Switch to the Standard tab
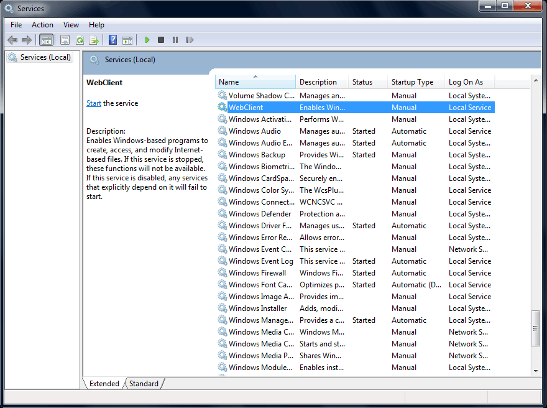 (x=144, y=384)
